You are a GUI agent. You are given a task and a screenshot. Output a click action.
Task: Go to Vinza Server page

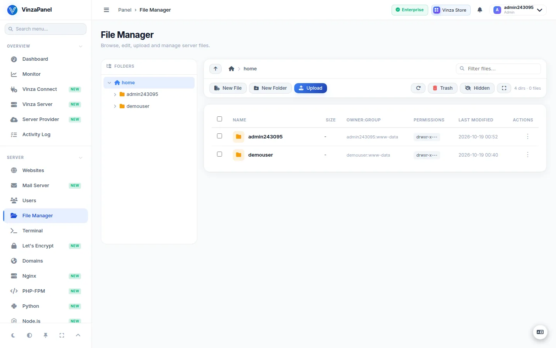pos(46,104)
